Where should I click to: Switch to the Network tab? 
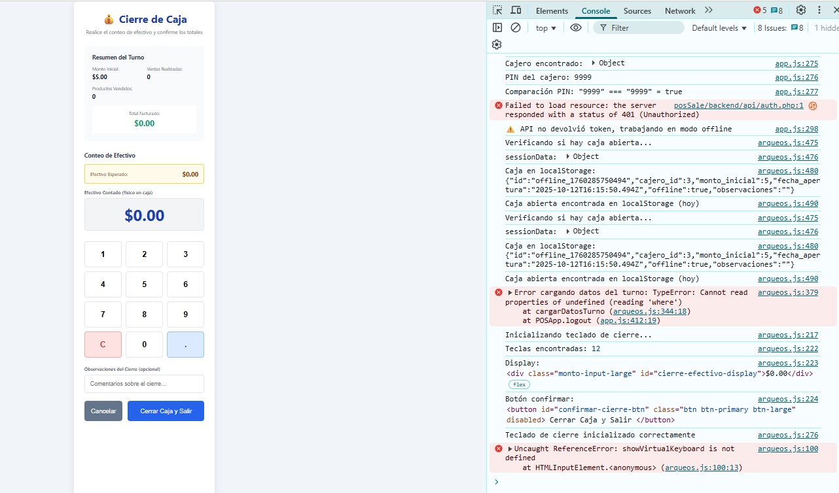tap(680, 11)
